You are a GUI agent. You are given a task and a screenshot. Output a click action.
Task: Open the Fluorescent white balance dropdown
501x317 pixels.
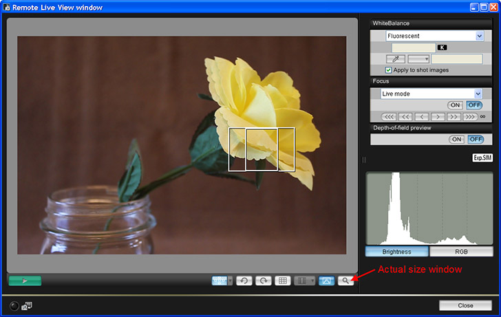coord(479,36)
